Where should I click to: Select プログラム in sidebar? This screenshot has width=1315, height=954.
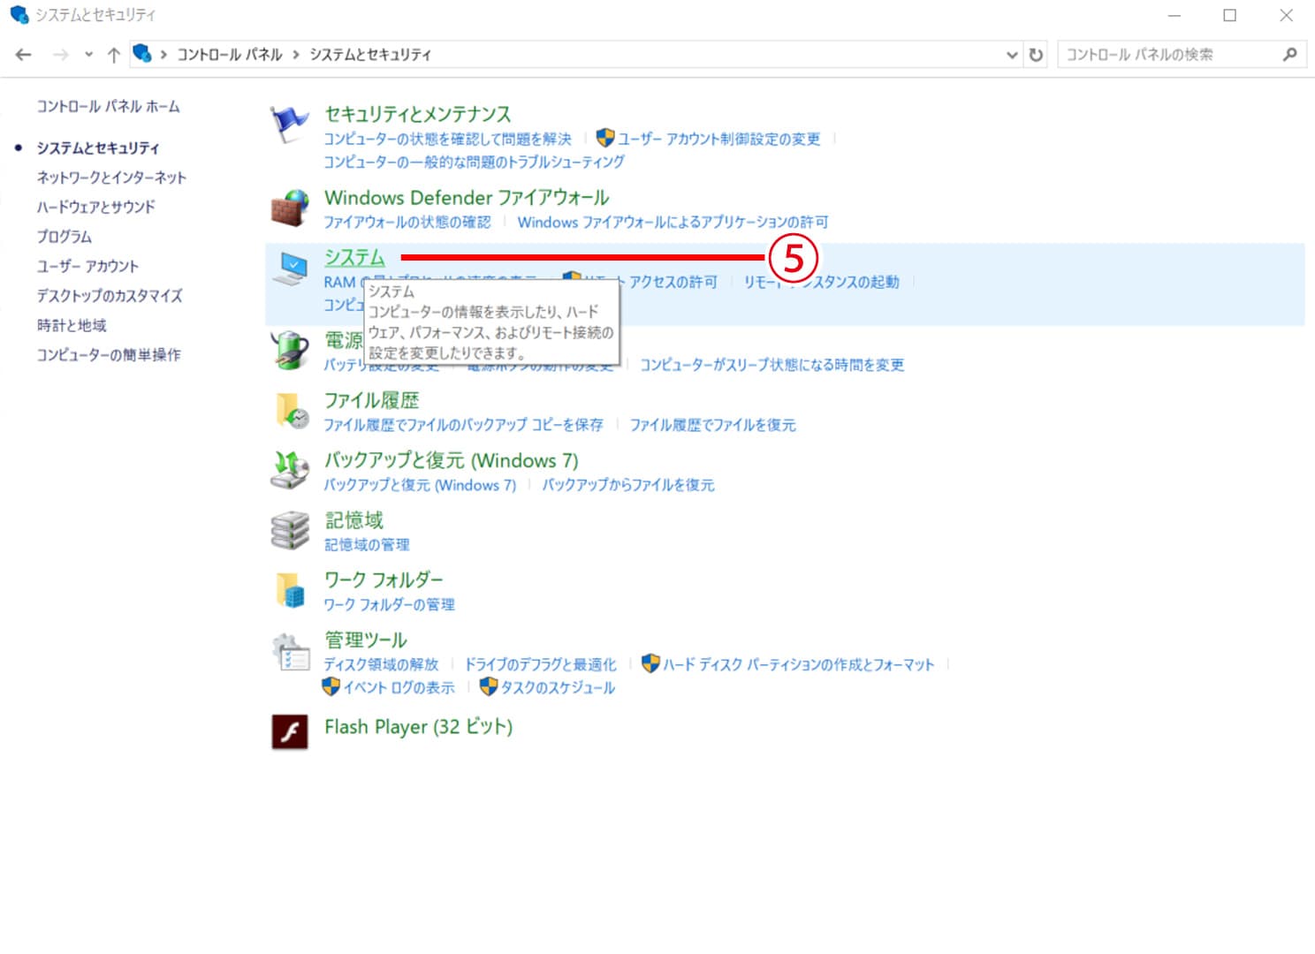65,237
